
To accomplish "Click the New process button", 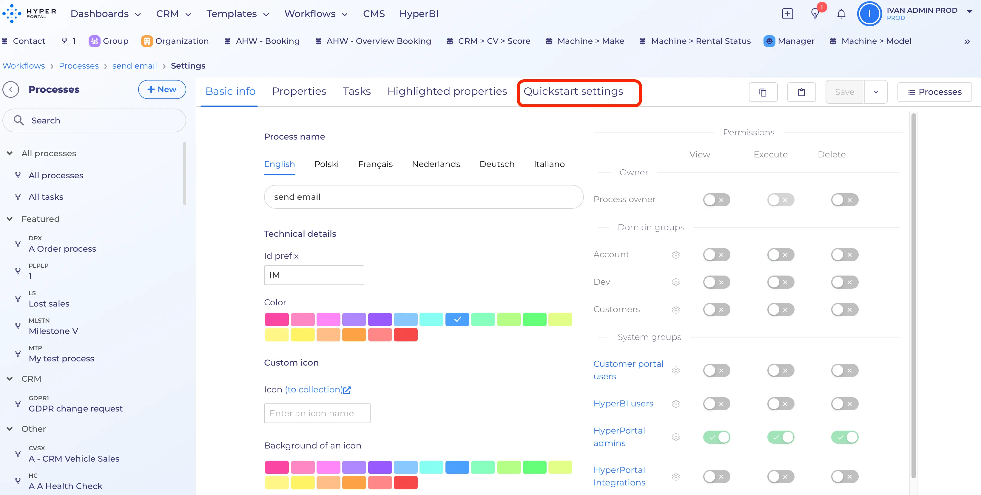I will coord(162,89).
